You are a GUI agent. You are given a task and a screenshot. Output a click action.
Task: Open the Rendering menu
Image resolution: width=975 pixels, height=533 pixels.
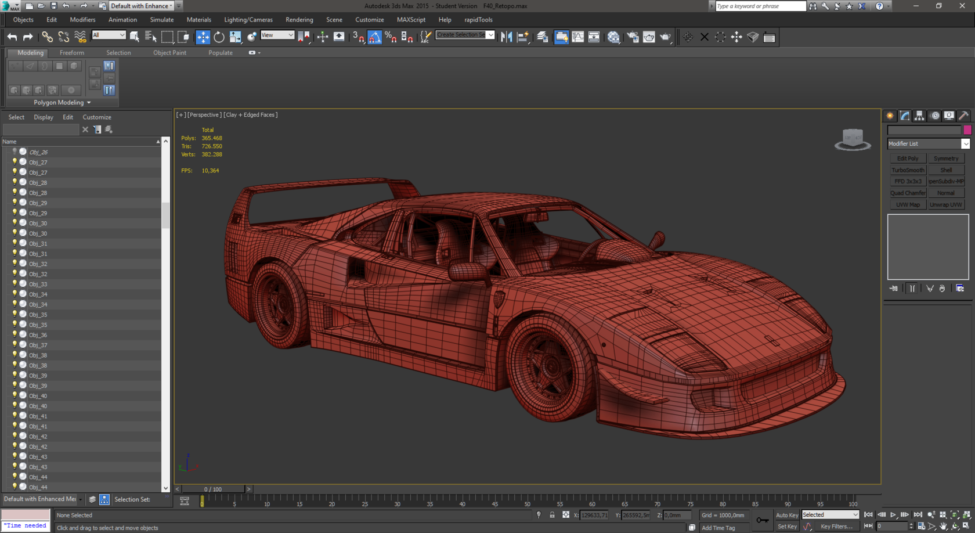coord(299,20)
